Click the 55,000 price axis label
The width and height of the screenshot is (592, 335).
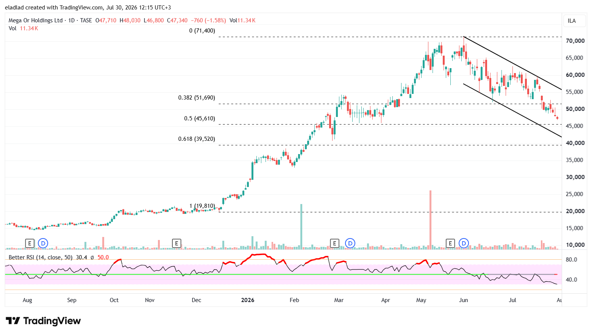tap(575, 92)
